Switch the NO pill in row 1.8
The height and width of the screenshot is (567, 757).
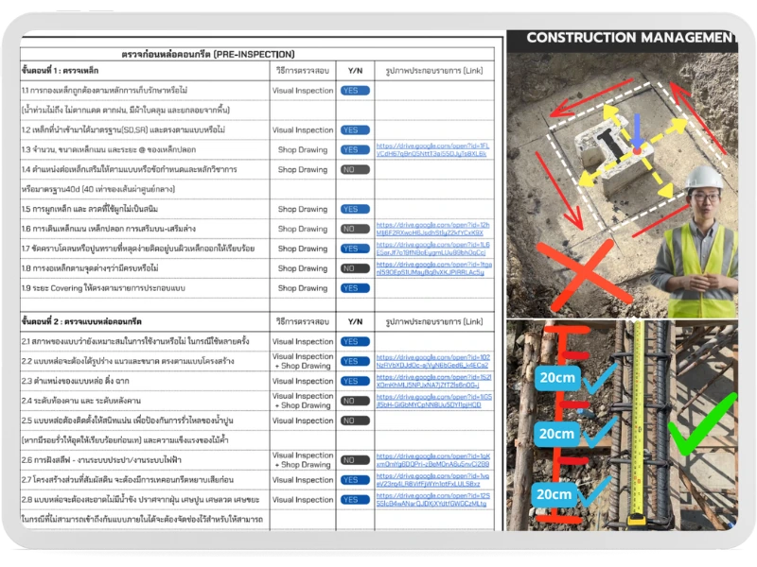[x=355, y=268]
